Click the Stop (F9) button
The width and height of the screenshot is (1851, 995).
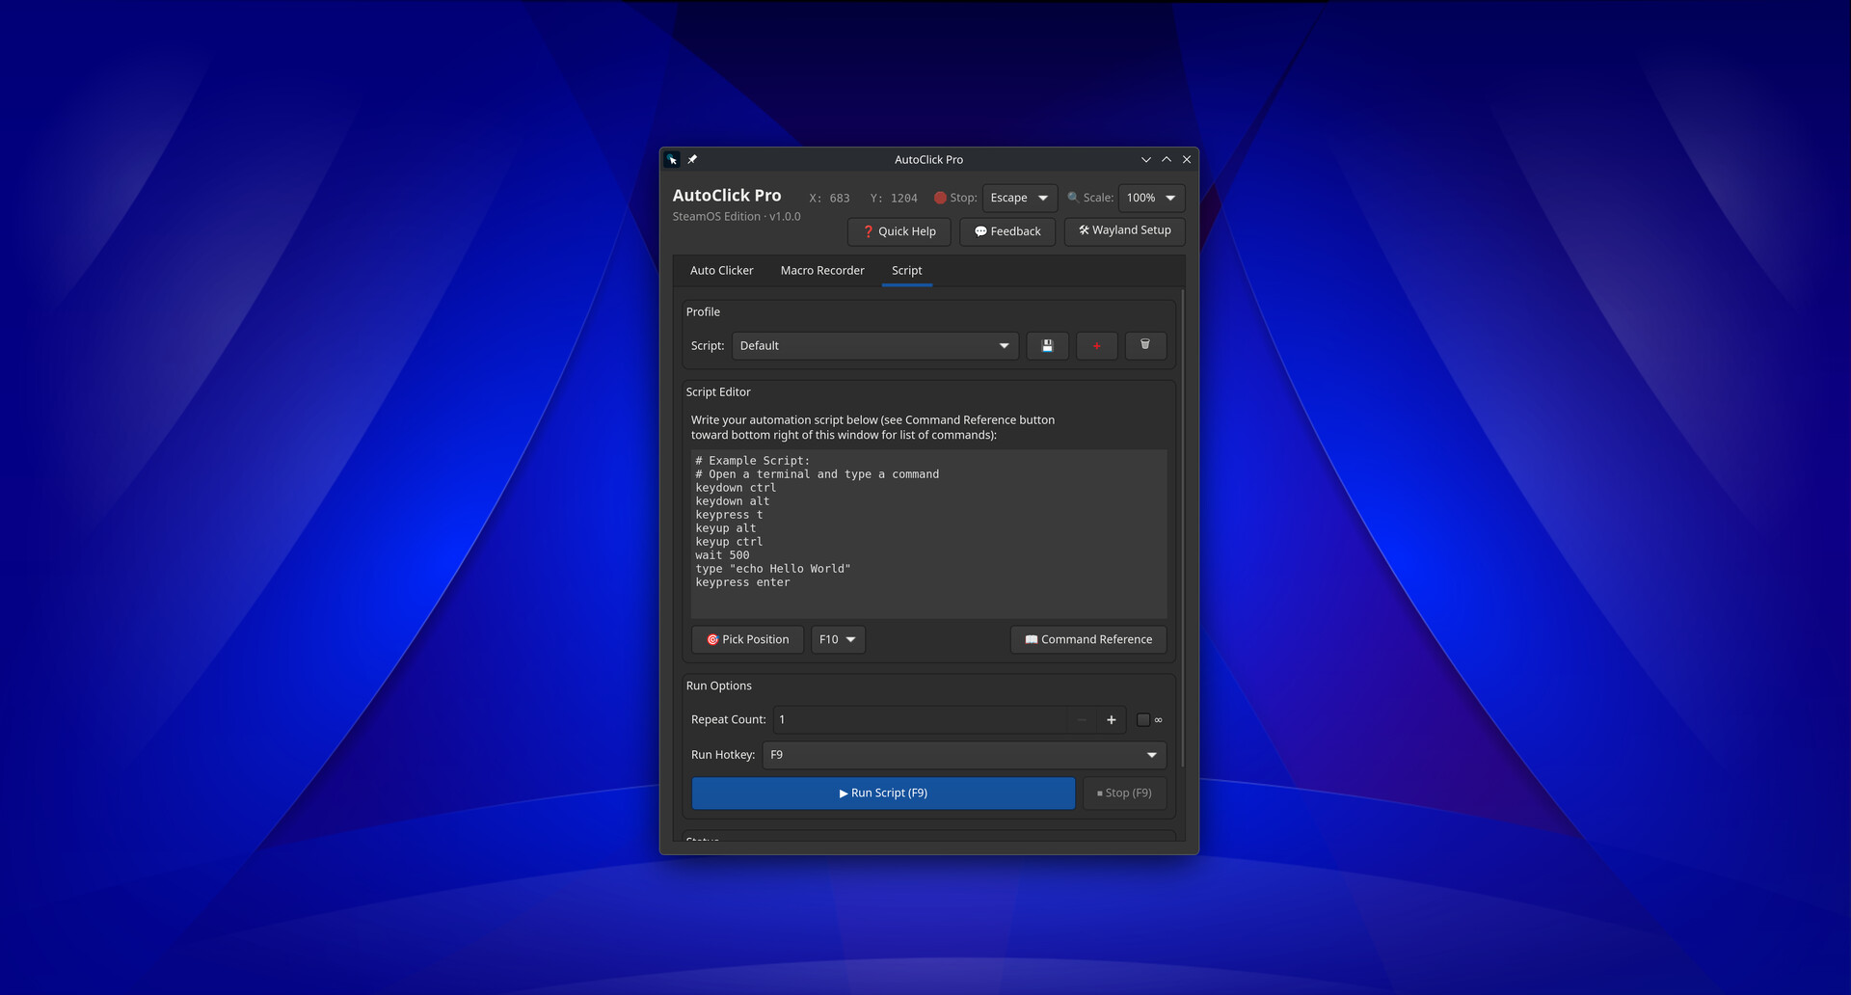click(1124, 793)
